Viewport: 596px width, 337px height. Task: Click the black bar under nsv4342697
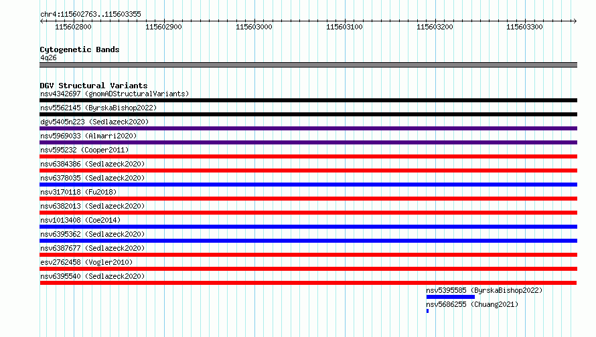308,100
